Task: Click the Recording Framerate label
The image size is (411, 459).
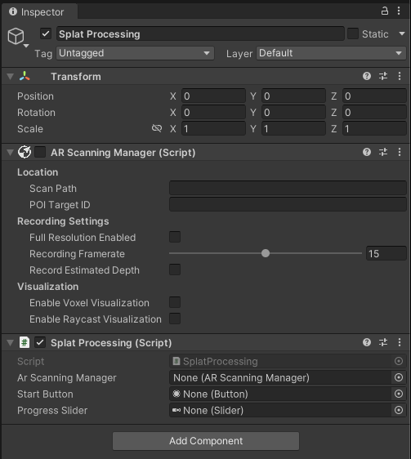Action: coord(77,254)
